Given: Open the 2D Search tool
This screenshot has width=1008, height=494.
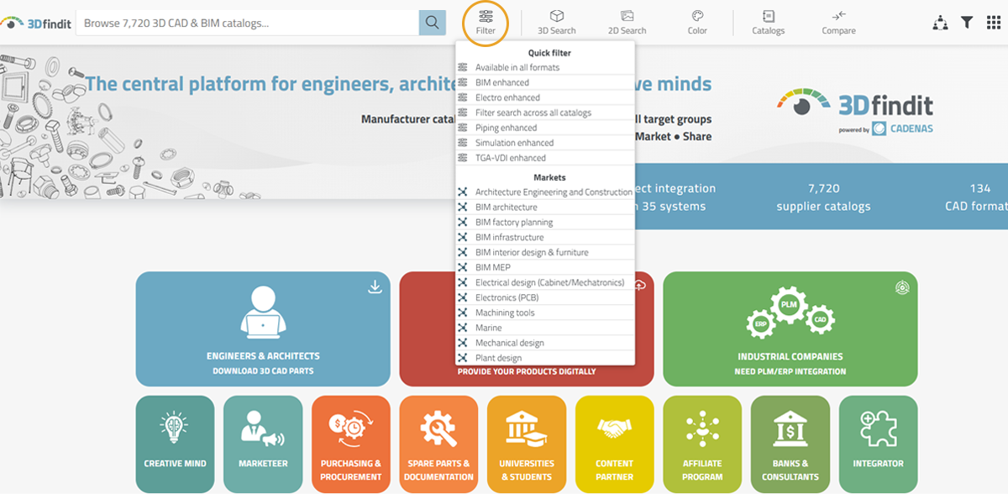Looking at the screenshot, I should coord(627,23).
